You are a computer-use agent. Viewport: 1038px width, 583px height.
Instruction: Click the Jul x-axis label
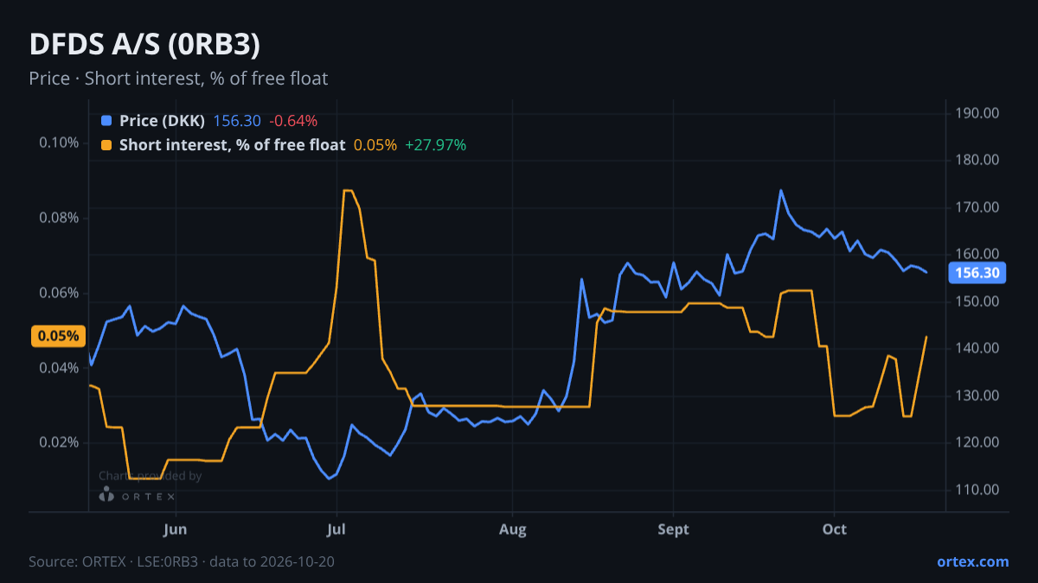coord(337,529)
